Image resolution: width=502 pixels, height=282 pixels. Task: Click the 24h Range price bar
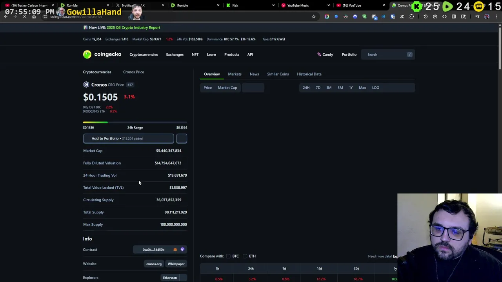(135, 123)
